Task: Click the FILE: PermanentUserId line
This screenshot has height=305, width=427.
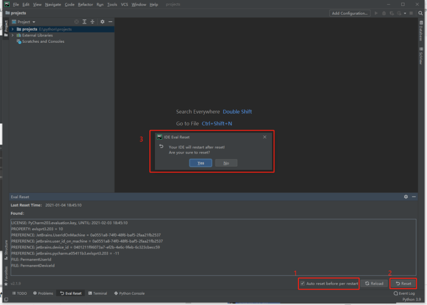Action: click(x=31, y=260)
